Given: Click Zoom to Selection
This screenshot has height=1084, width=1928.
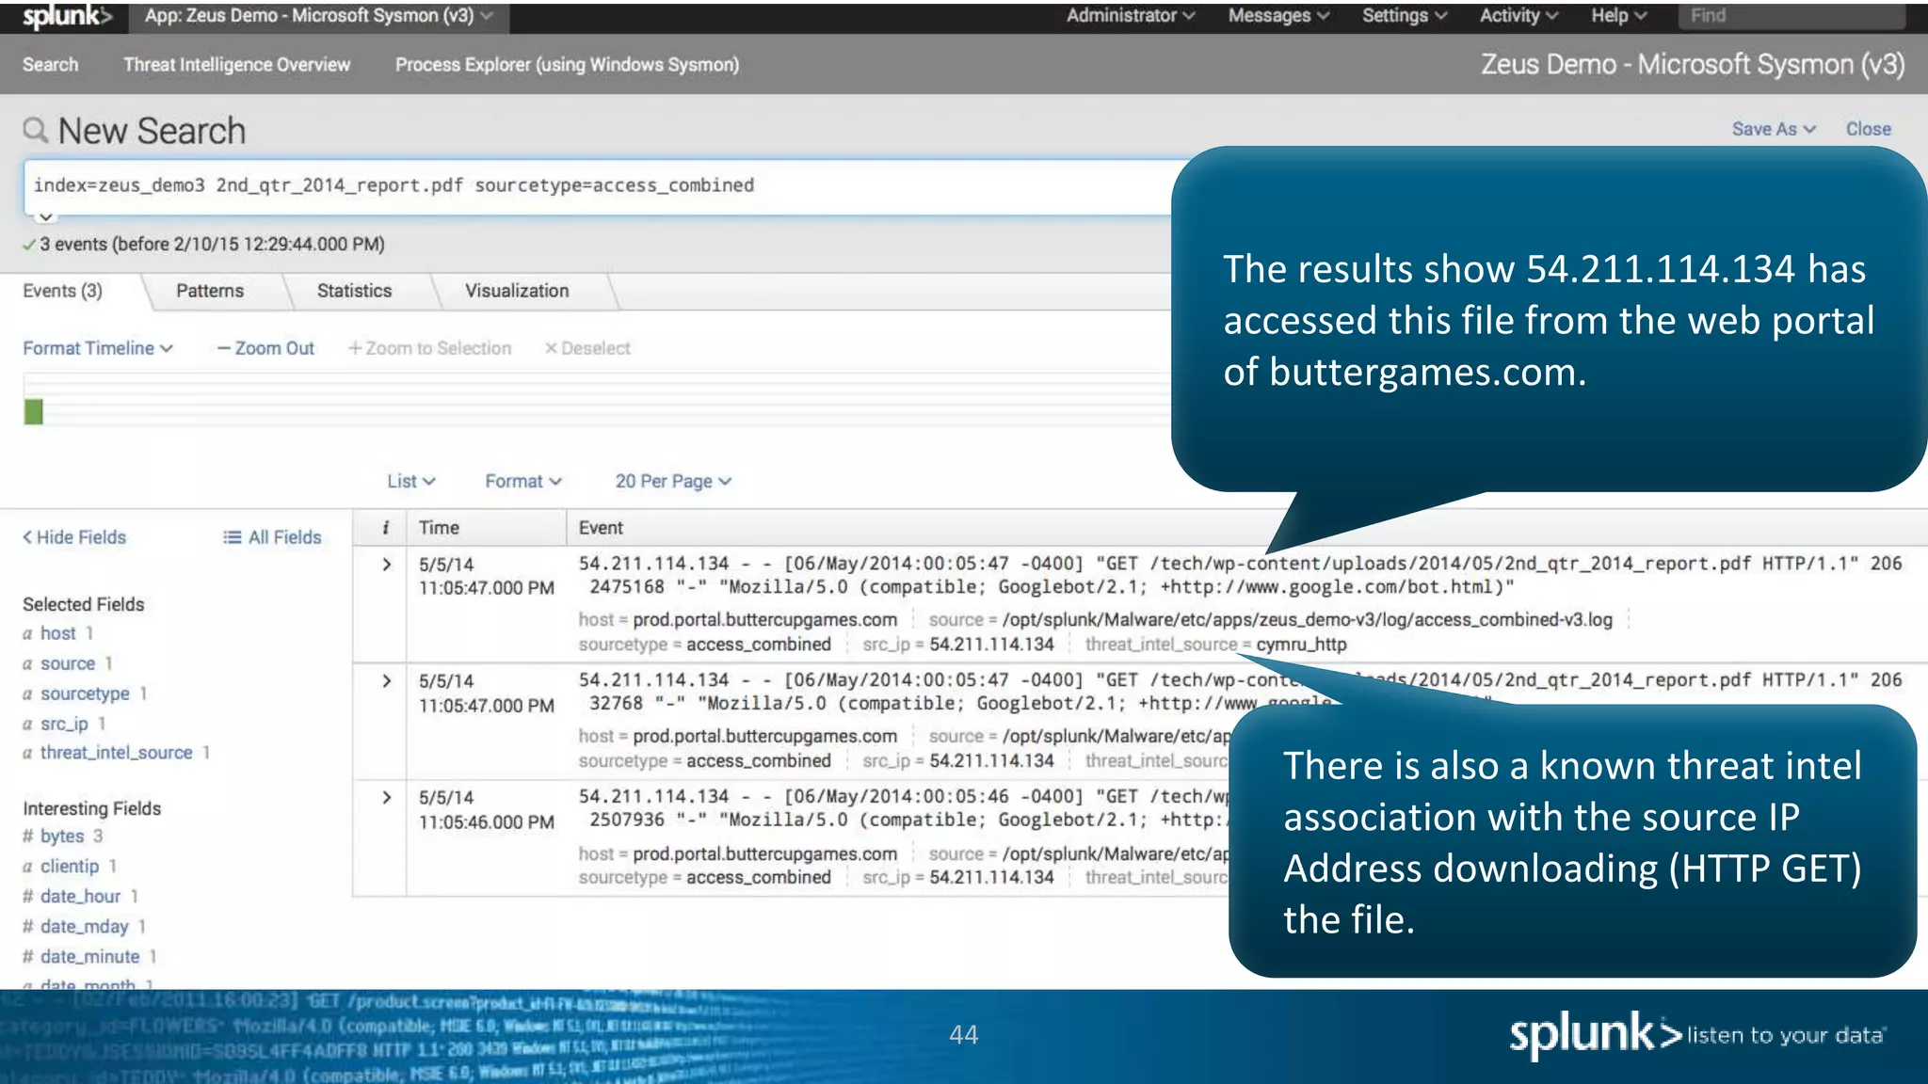Looking at the screenshot, I should (x=429, y=348).
